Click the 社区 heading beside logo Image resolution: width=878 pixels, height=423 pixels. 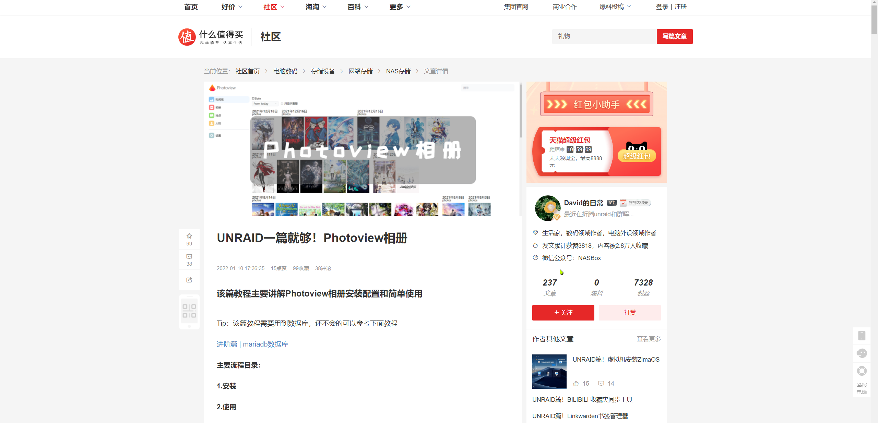[270, 37]
